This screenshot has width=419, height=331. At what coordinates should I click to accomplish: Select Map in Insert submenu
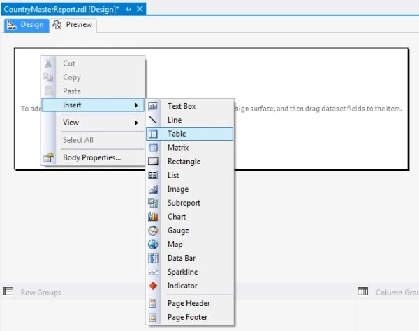tap(190, 245)
